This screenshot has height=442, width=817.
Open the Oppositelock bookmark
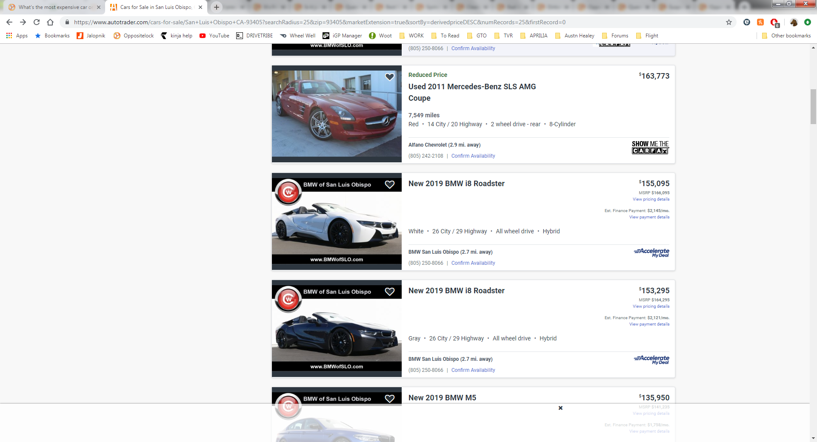click(134, 36)
